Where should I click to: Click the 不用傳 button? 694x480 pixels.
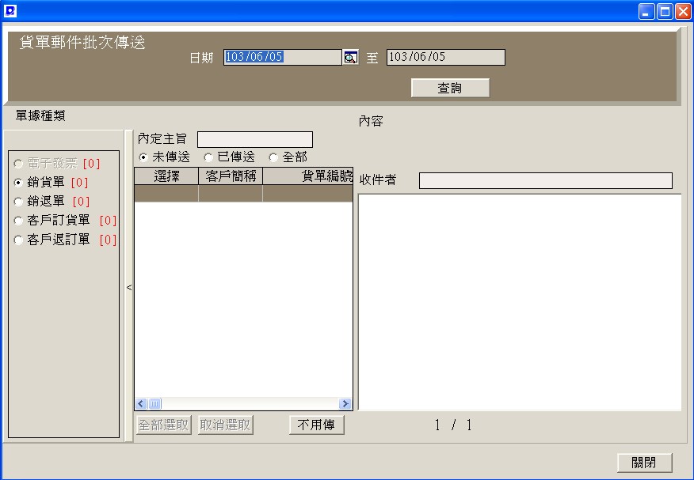(316, 425)
